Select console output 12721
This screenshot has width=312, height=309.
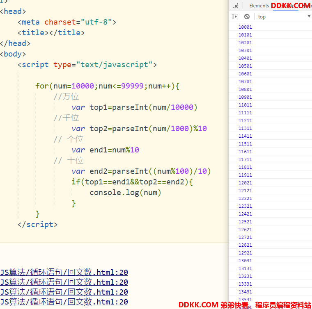[x=245, y=237]
